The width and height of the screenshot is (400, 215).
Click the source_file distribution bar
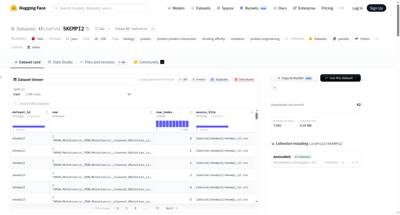pyautogui.click(x=212, y=127)
